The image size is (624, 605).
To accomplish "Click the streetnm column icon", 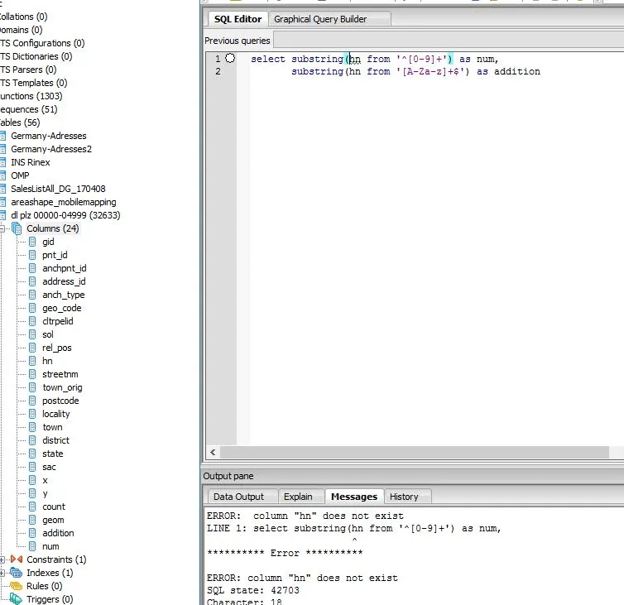I will point(32,374).
